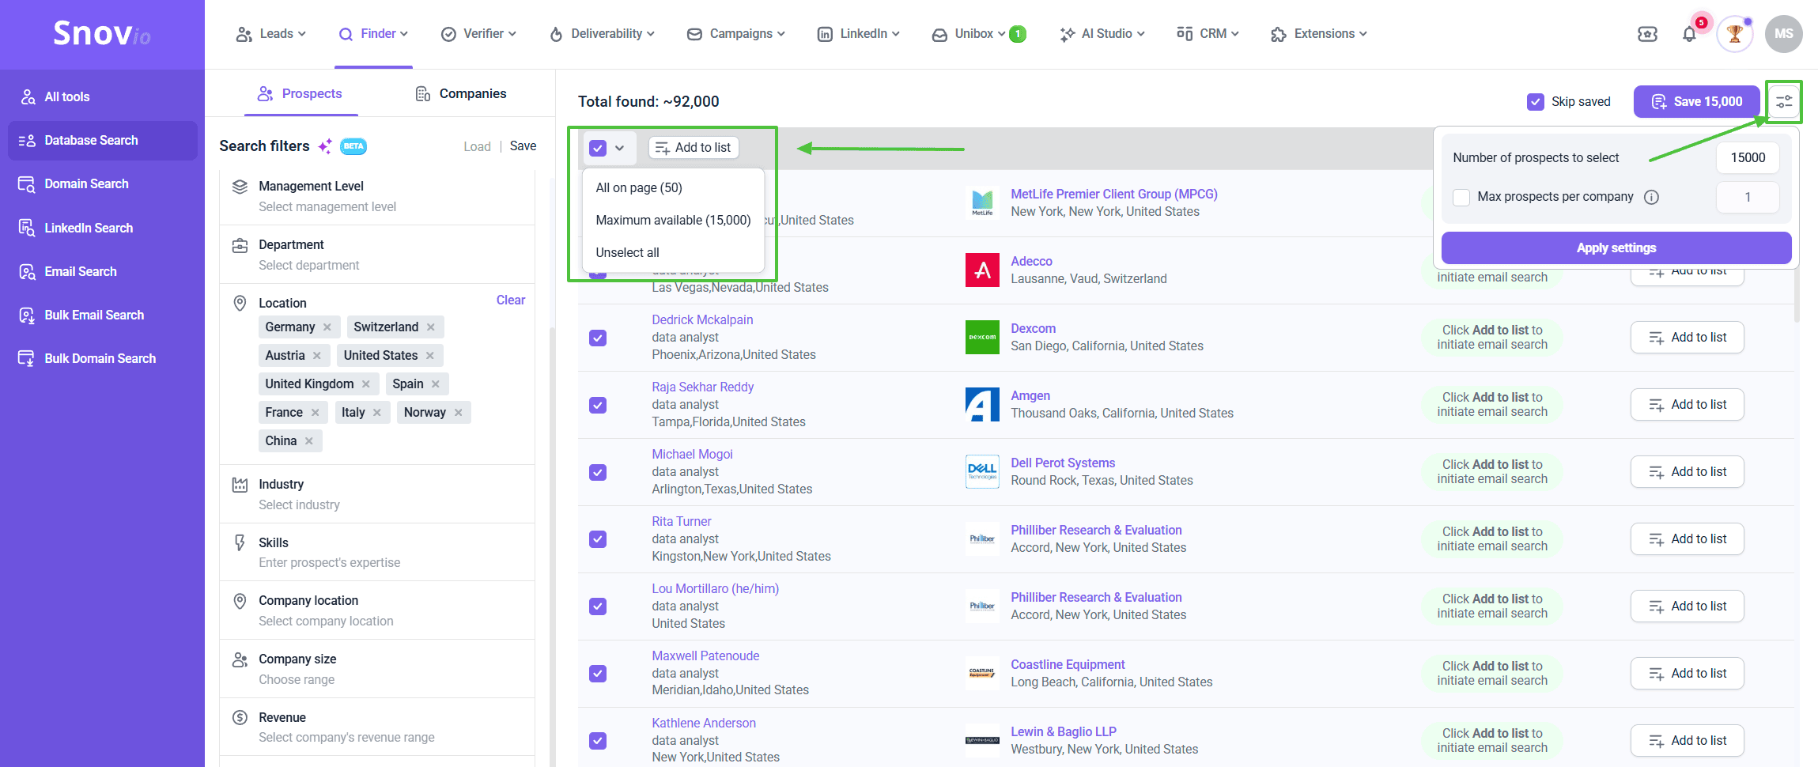Remove Italy location tag
The width and height of the screenshot is (1818, 767).
pyautogui.click(x=377, y=413)
